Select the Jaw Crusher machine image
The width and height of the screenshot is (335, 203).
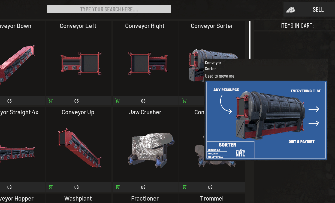(x=151, y=150)
